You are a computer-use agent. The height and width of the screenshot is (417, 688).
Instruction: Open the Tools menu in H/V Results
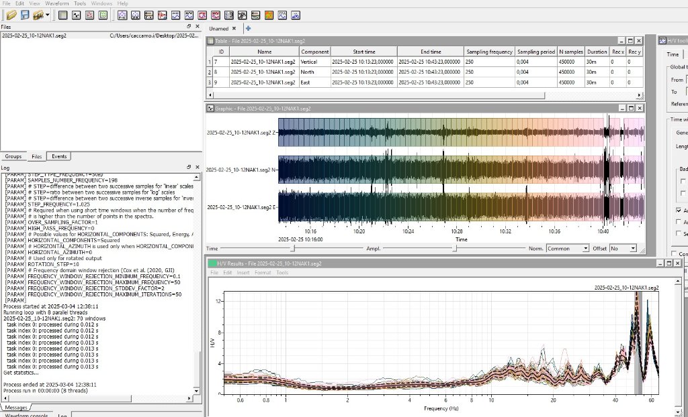[x=282, y=273]
